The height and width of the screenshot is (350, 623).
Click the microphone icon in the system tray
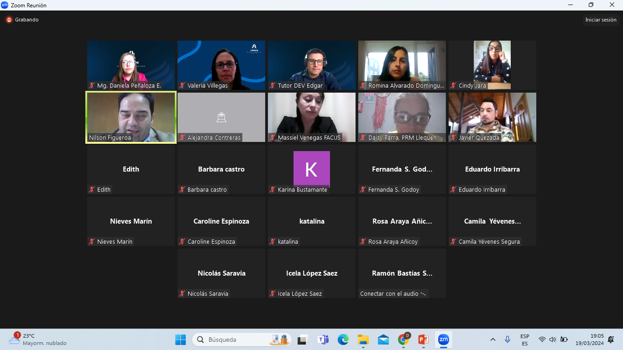507,340
